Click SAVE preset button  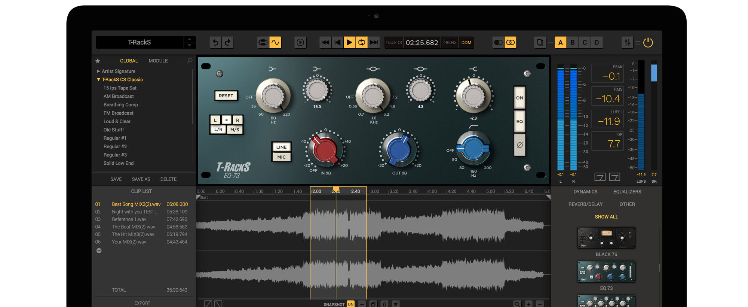116,179
